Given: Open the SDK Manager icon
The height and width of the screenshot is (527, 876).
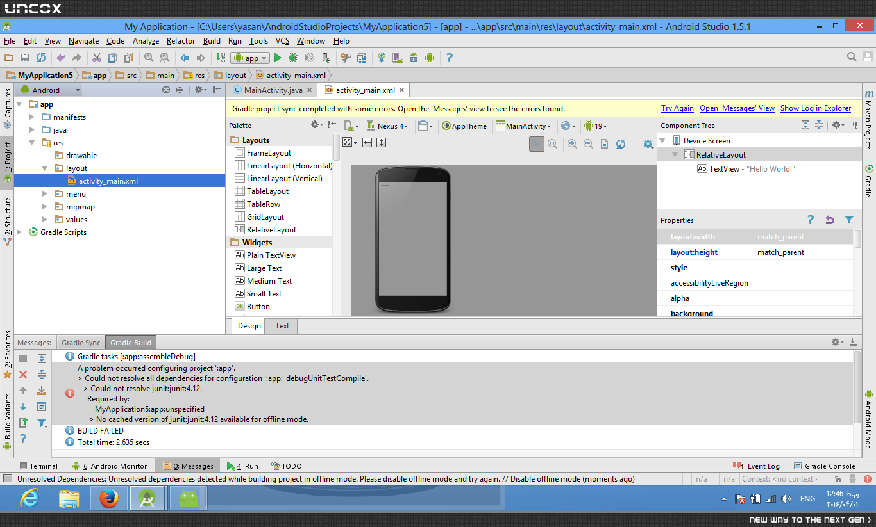Looking at the screenshot, I should (414, 58).
